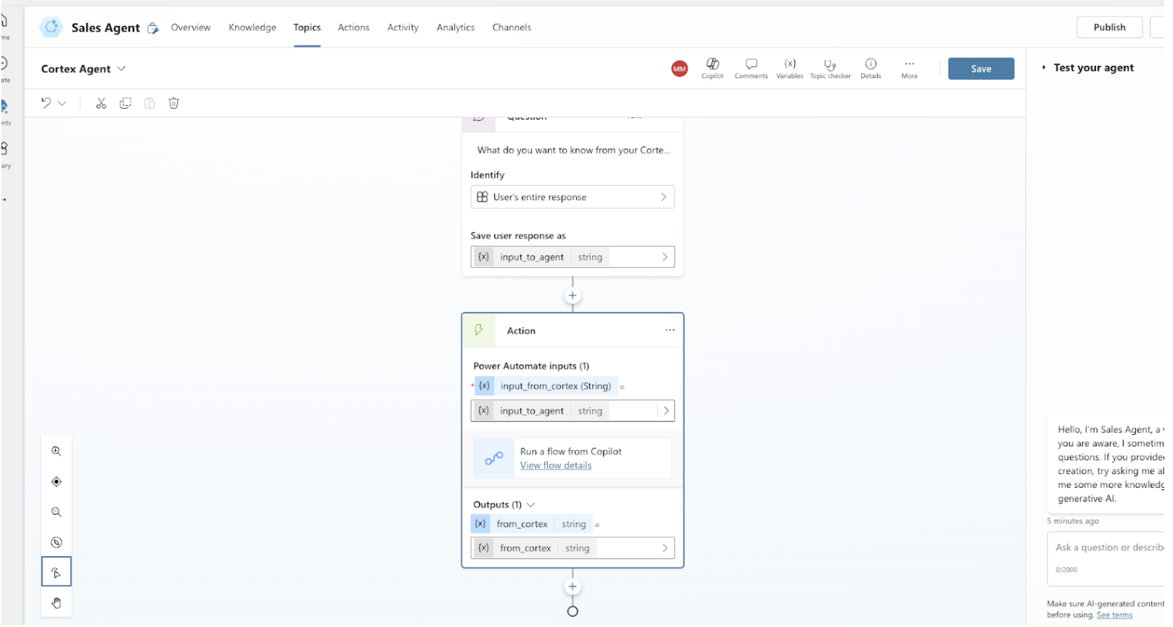Activate the hand pan tool

pyautogui.click(x=57, y=603)
